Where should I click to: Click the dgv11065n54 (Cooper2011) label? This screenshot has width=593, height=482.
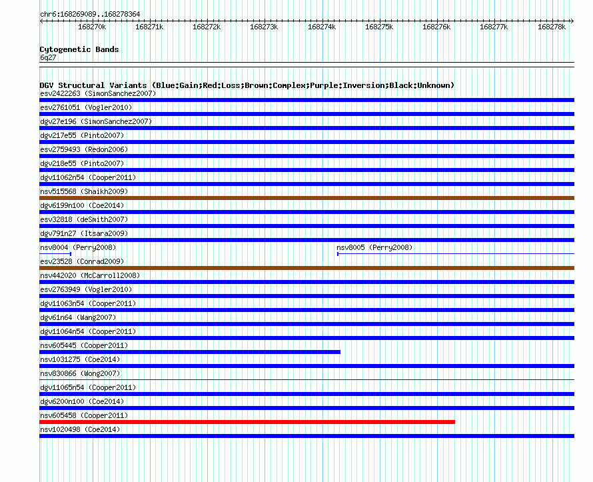pos(88,387)
